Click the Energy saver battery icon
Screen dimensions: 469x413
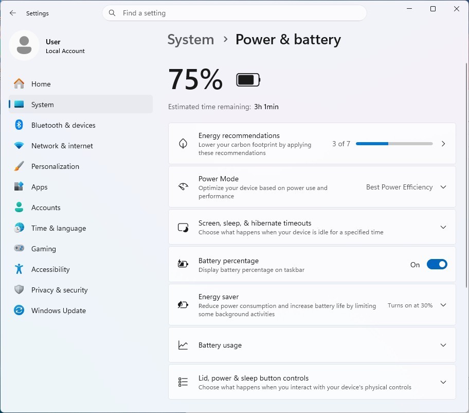pyautogui.click(x=183, y=305)
